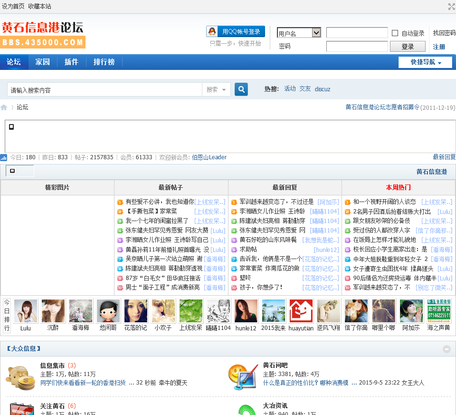Click 最新回复 link beside stats bar
The width and height of the screenshot is (456, 415).
coord(444,157)
